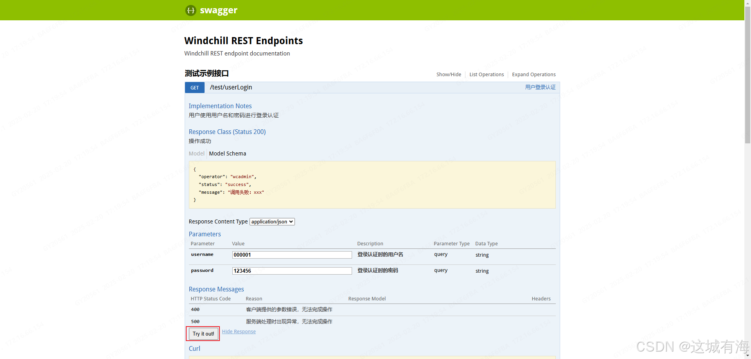Click the yellow model schema JSON box
Screen dimensions: 751x359
(372, 185)
